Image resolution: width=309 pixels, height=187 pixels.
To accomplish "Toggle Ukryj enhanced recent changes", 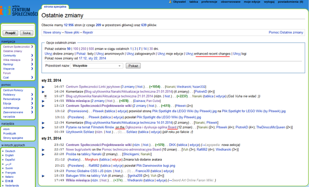I will click(189, 54).
